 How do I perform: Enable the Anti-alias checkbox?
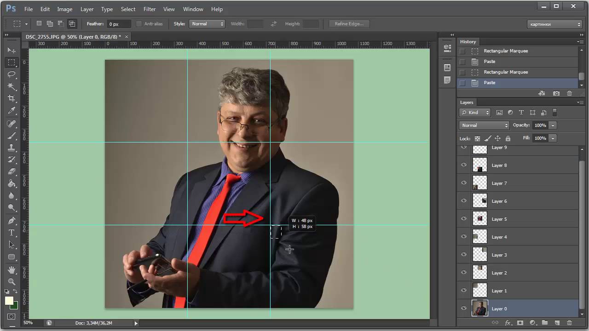(x=139, y=24)
